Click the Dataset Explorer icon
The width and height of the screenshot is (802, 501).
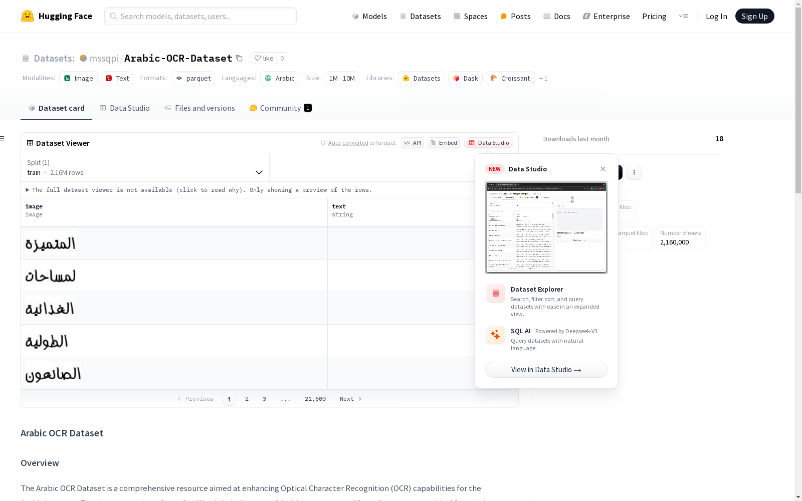pyautogui.click(x=496, y=294)
